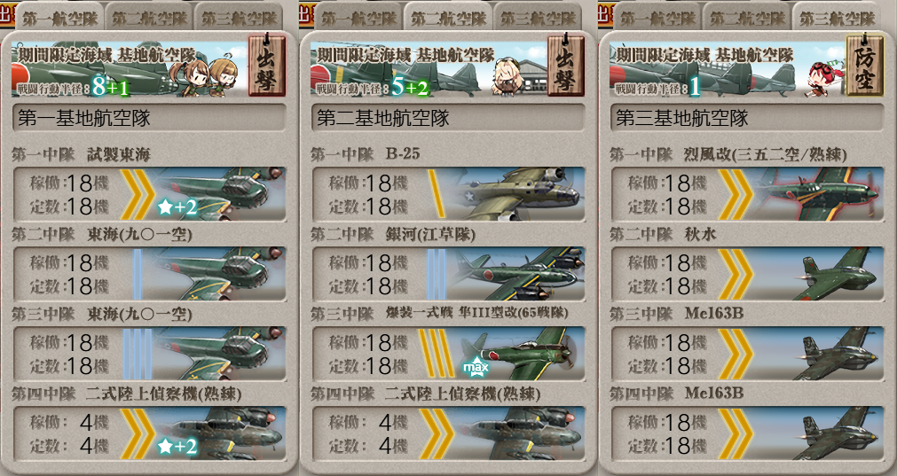Edit the 第一基地航空隊 name field

point(149,118)
